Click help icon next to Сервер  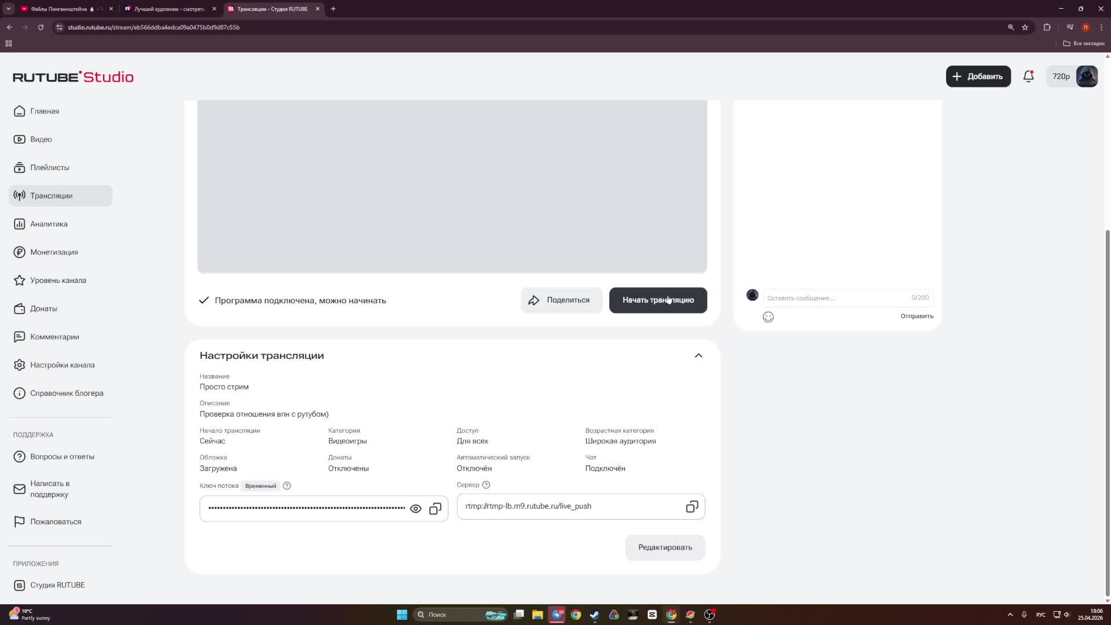point(486,485)
